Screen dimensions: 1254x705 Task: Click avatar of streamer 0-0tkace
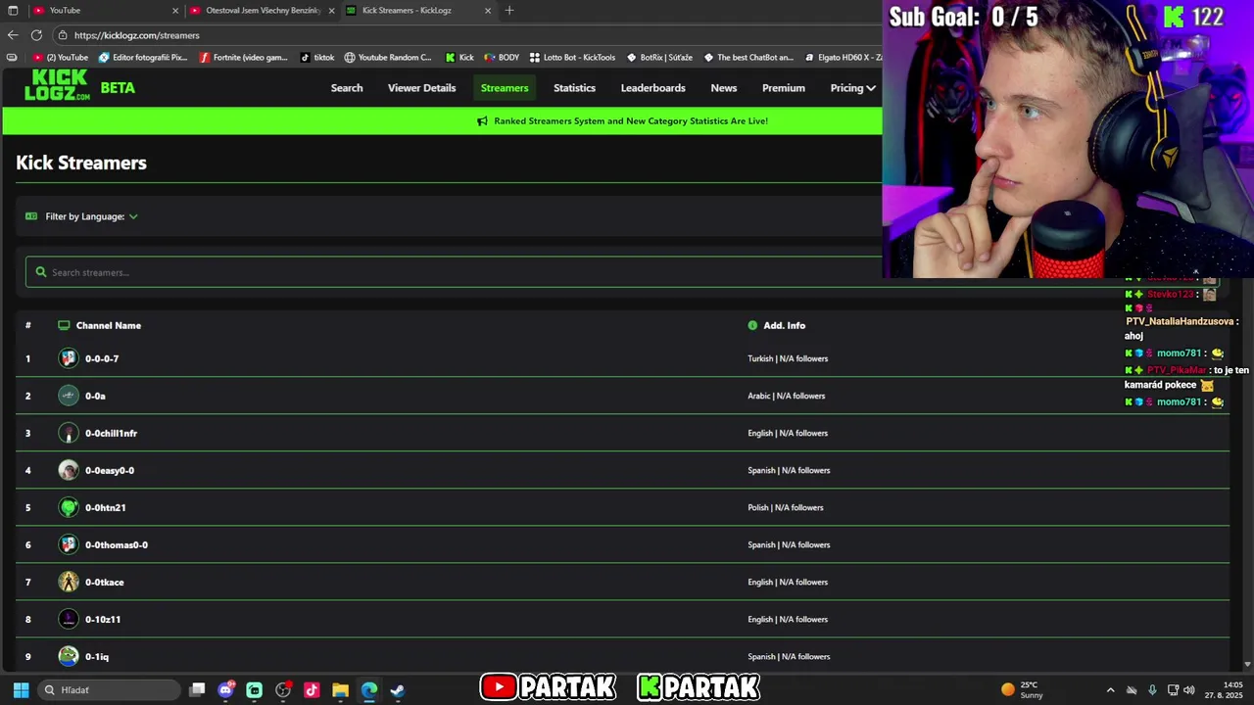click(x=69, y=582)
